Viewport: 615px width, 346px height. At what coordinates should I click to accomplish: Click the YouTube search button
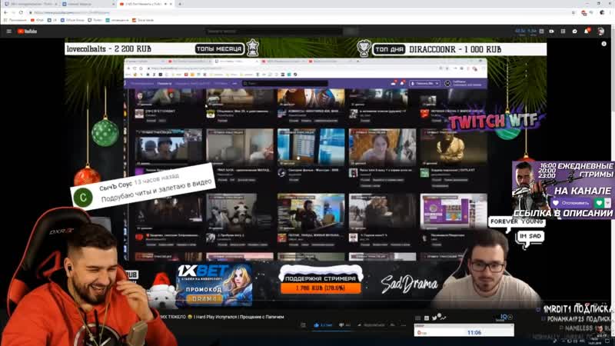pyautogui.click(x=351, y=32)
